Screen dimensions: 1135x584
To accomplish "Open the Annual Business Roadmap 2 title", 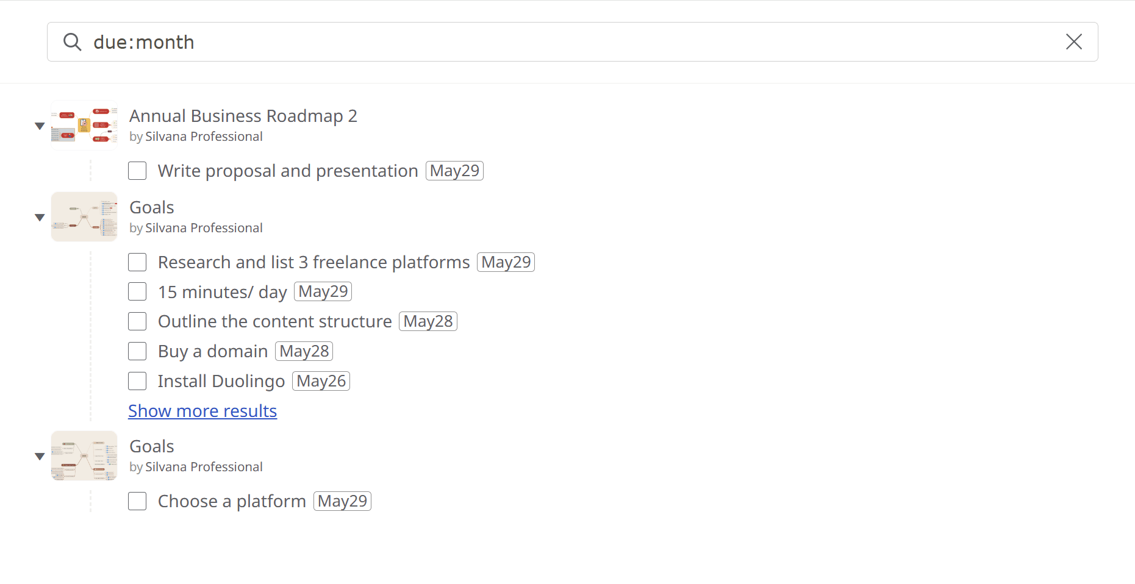I will [x=243, y=116].
